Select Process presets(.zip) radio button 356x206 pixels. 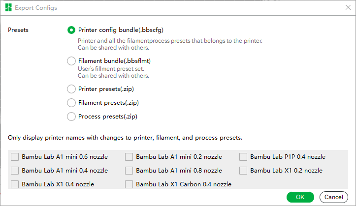(71, 117)
